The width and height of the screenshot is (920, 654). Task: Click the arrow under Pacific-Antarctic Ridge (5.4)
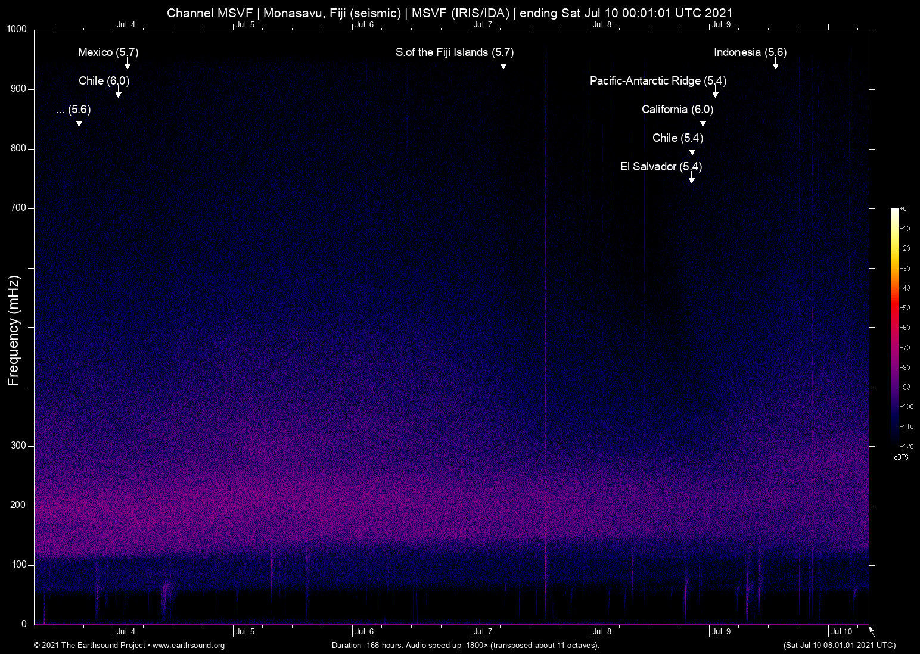click(715, 94)
